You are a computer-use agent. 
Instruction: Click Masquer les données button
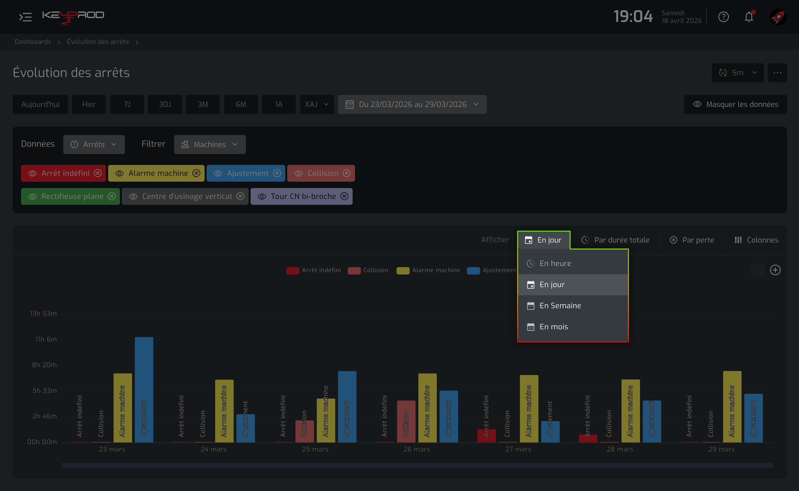(x=735, y=105)
